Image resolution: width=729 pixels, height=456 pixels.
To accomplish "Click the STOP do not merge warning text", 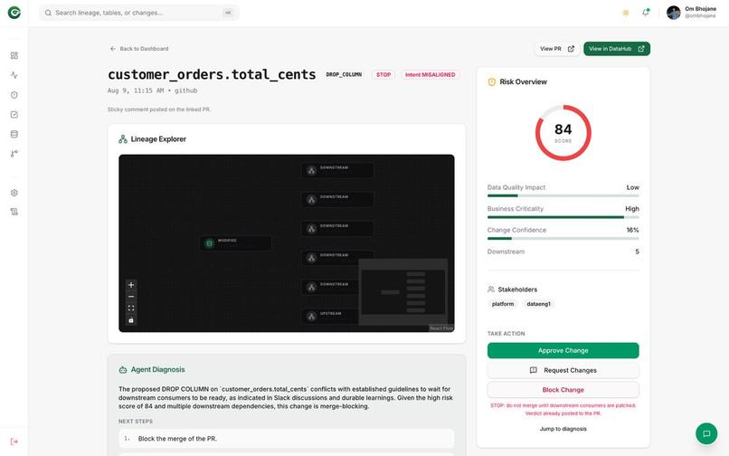I will pos(563,410).
